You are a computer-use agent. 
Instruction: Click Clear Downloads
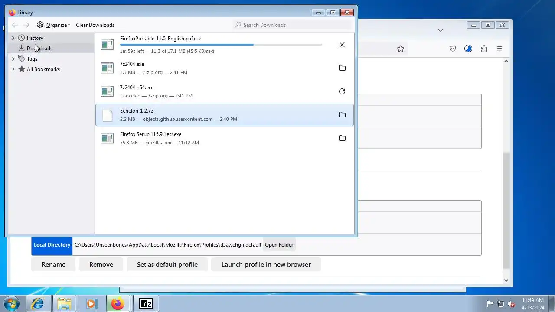coord(95,25)
